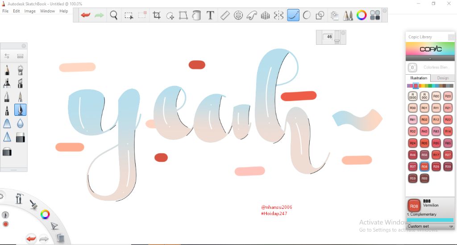Collapse the Copic banner with the arrow bar
The width and height of the screenshot is (457, 245).
(x=430, y=59)
